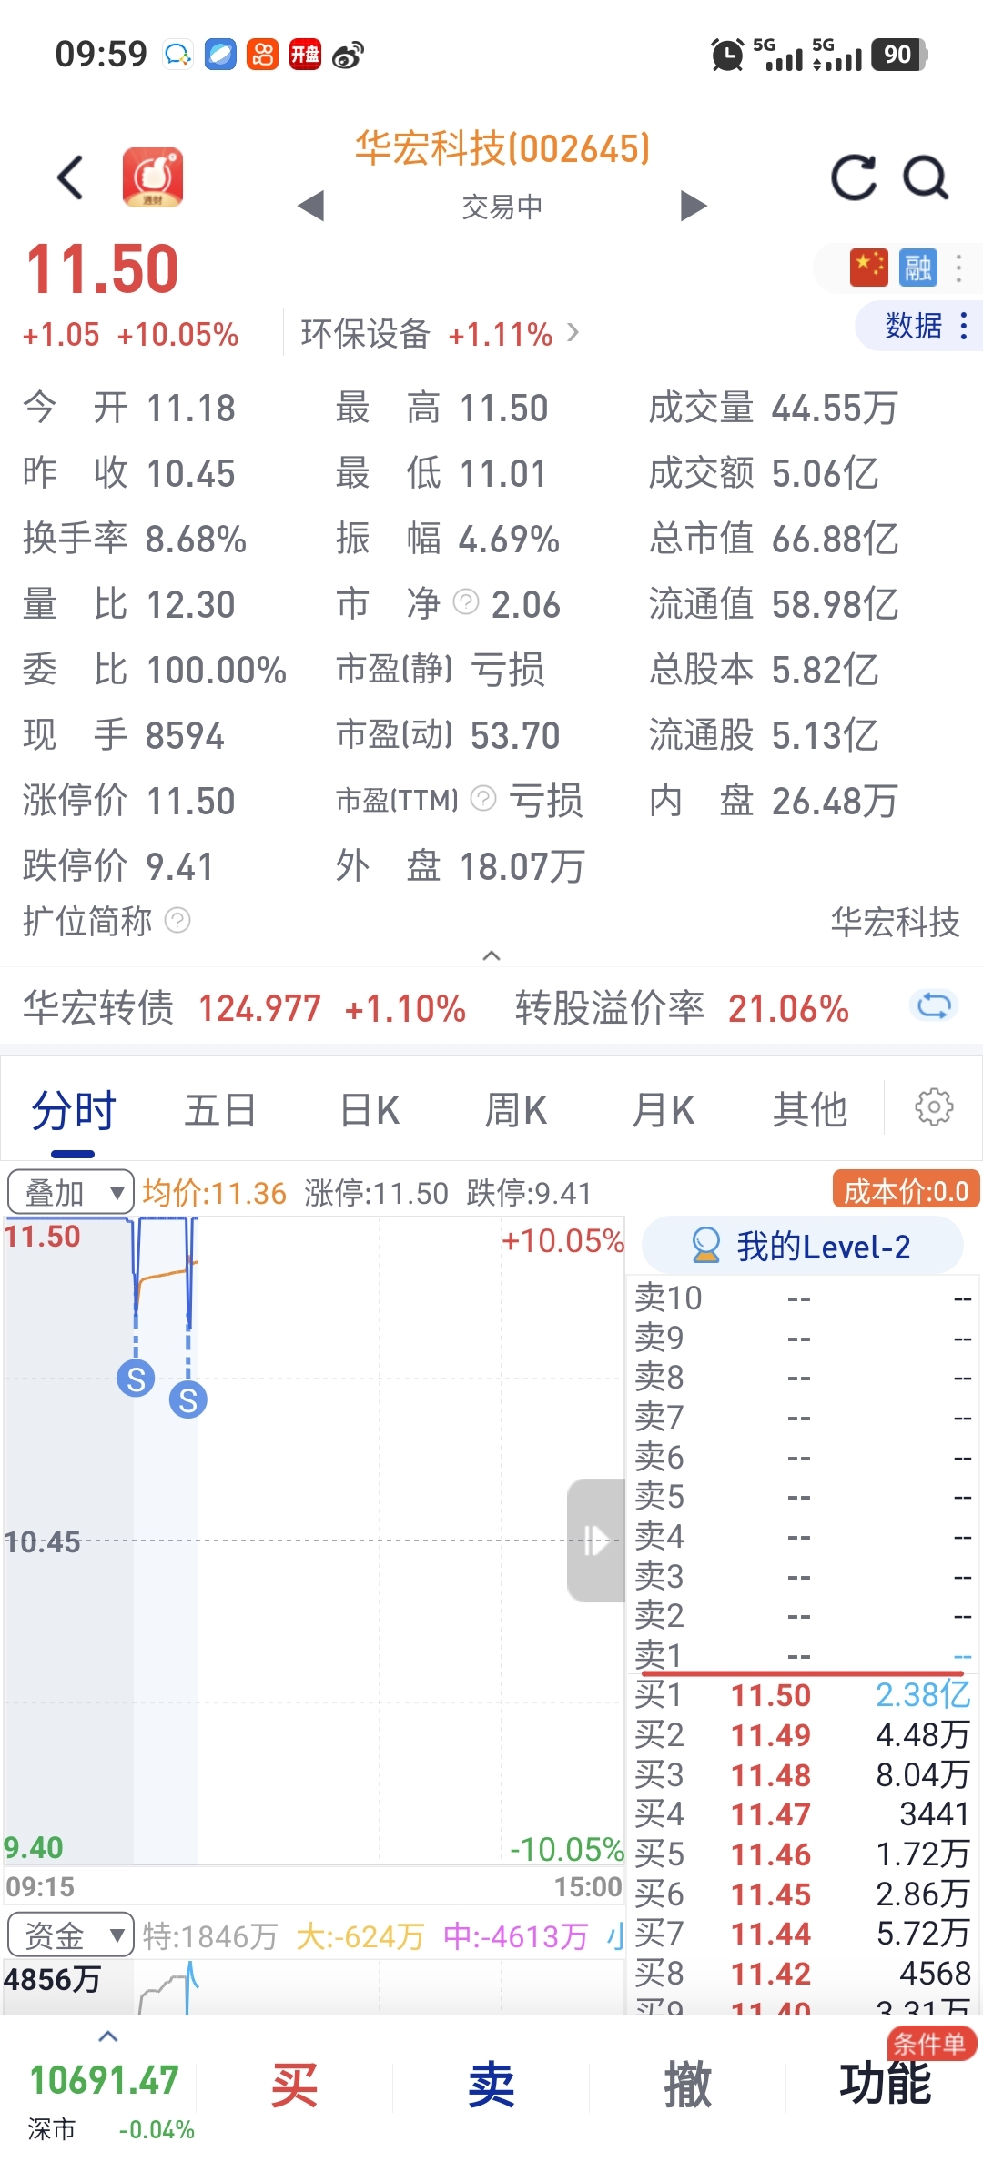
Task: Tap the battery level indicator
Action: point(899,55)
